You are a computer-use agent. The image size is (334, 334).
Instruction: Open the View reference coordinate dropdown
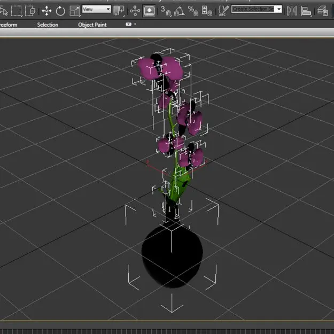(97, 9)
